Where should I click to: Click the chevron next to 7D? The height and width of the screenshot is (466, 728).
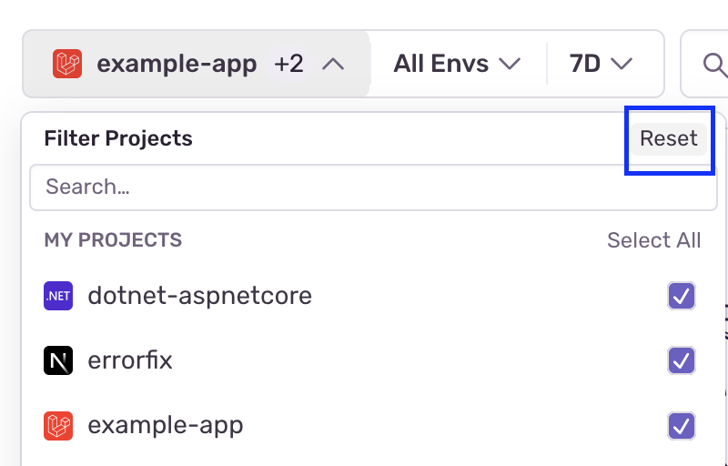point(622,64)
